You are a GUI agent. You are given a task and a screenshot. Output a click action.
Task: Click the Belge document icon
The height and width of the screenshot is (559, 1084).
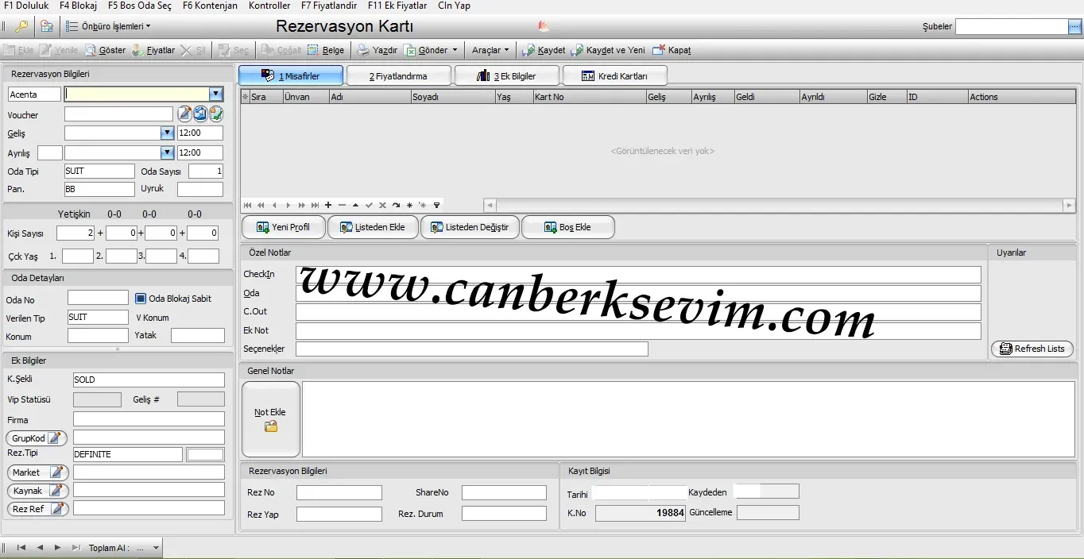(313, 50)
